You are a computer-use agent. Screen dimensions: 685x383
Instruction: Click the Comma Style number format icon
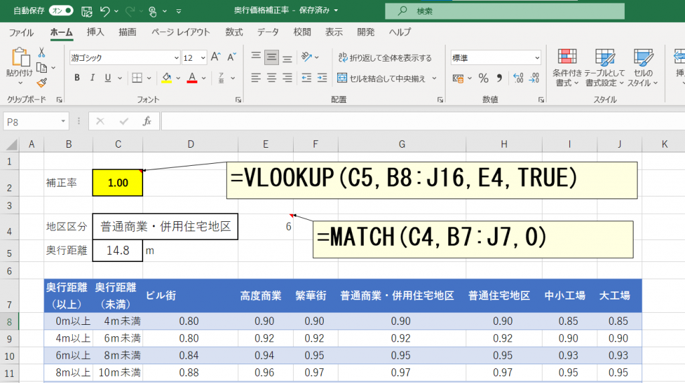499,78
